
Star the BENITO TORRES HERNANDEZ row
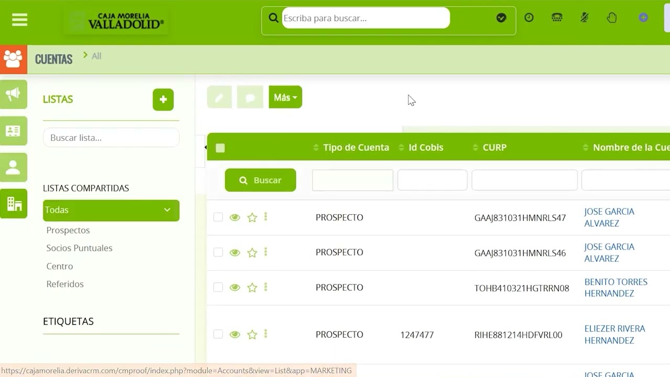point(252,287)
